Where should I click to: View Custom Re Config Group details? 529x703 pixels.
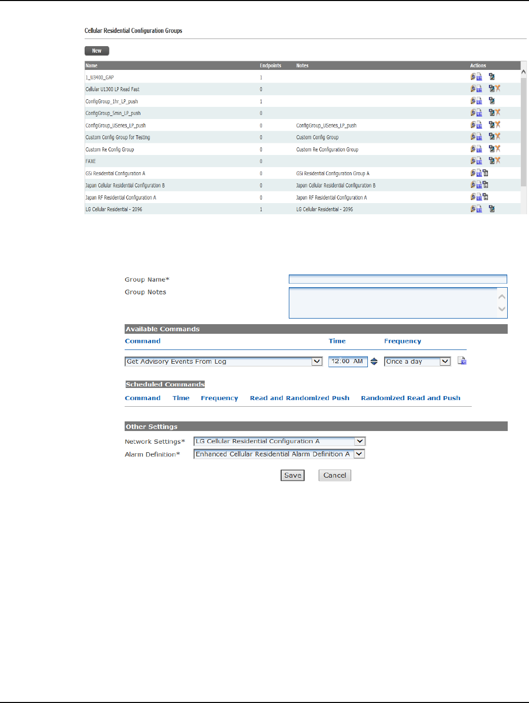473,149
